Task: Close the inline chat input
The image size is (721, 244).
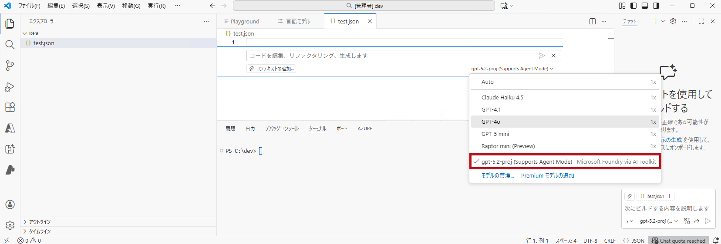Action: (553, 56)
